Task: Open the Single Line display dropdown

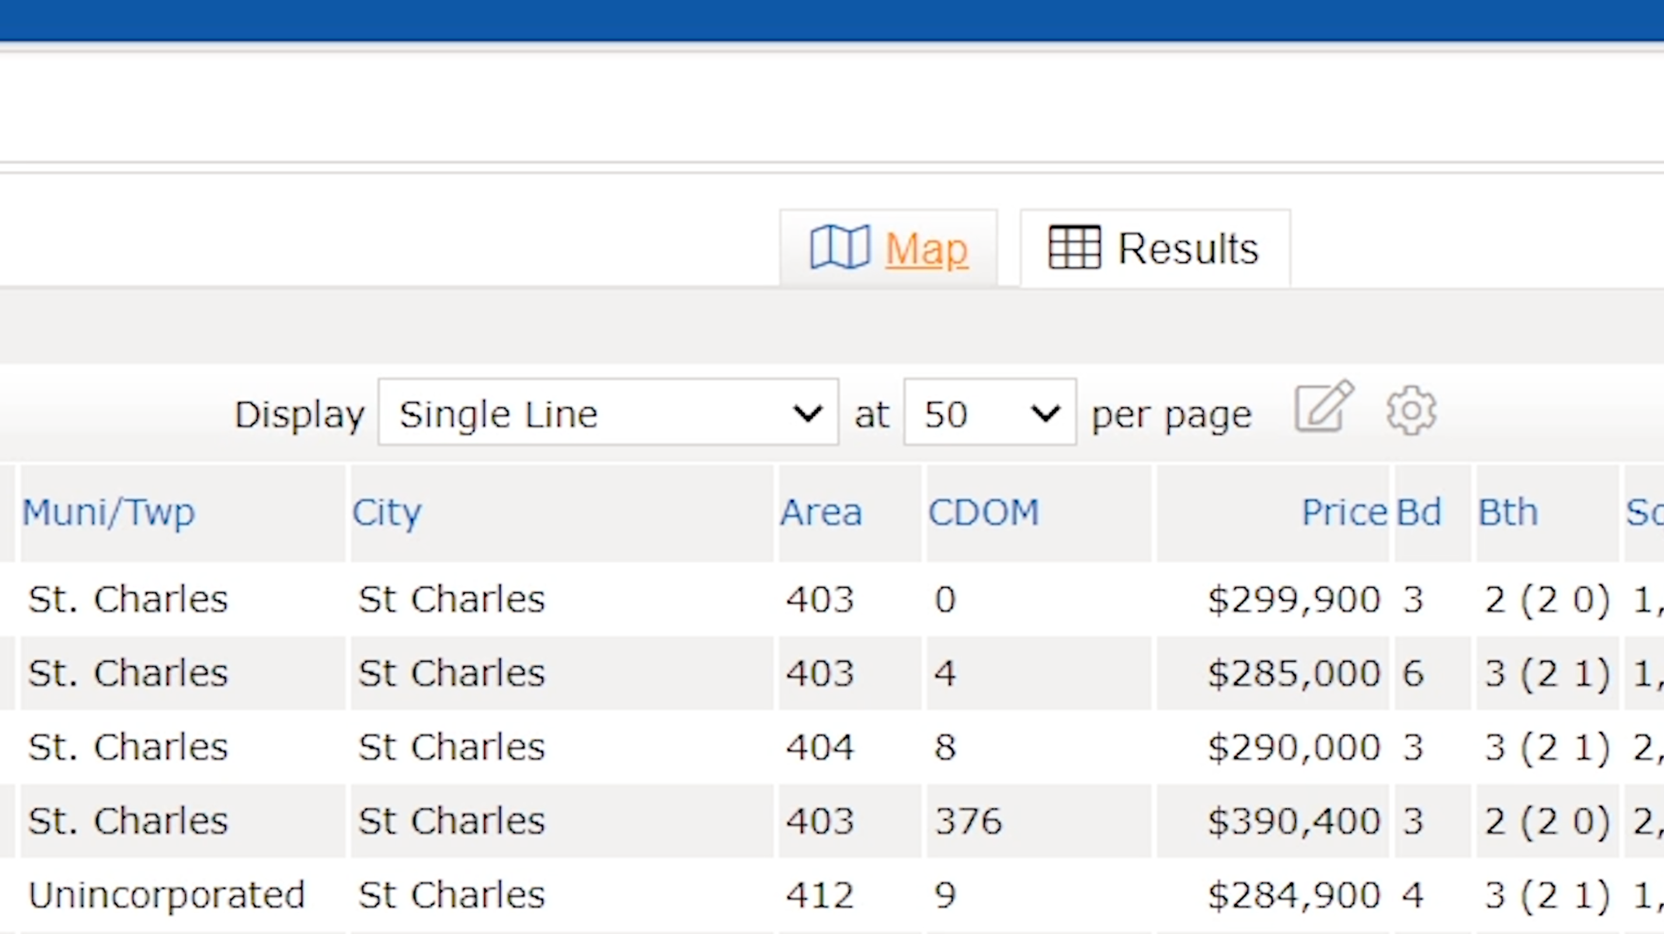Action: point(608,413)
